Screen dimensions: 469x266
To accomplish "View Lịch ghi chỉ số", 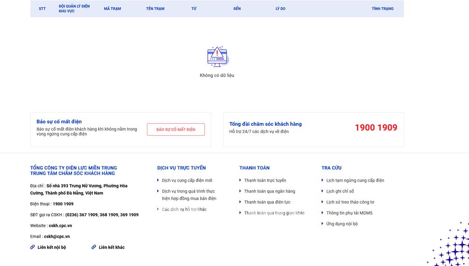I will pyautogui.click(x=340, y=191).
